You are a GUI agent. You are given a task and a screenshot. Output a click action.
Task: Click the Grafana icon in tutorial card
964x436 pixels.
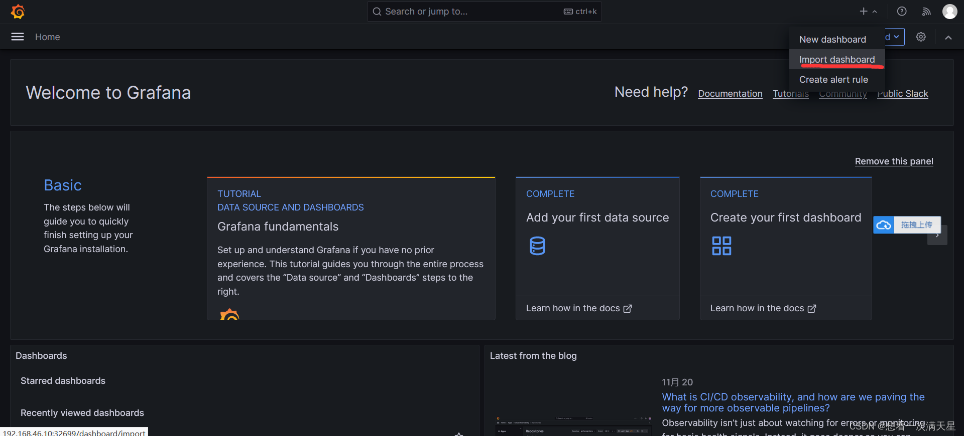229,315
